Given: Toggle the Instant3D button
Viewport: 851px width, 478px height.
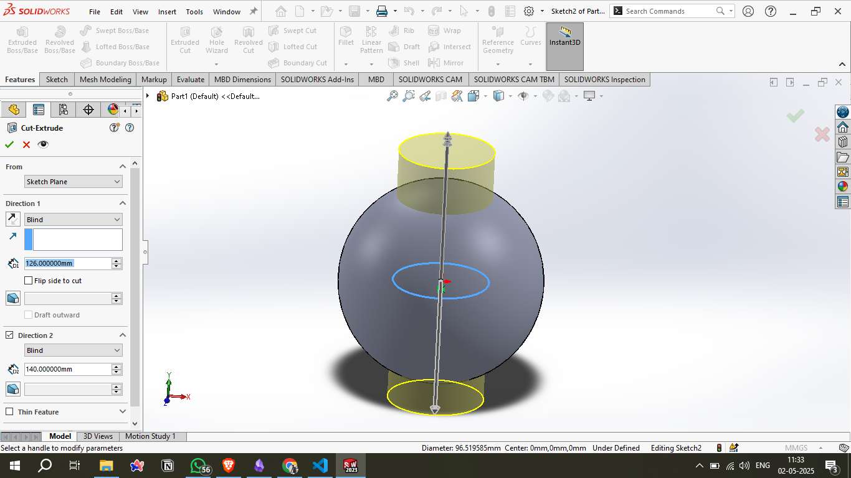Looking at the screenshot, I should [565, 47].
